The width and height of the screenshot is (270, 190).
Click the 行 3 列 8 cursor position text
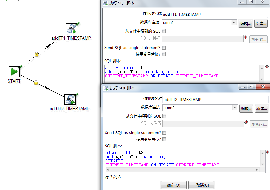[113, 177]
